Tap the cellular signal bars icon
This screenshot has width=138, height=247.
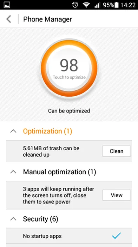point(97,5)
